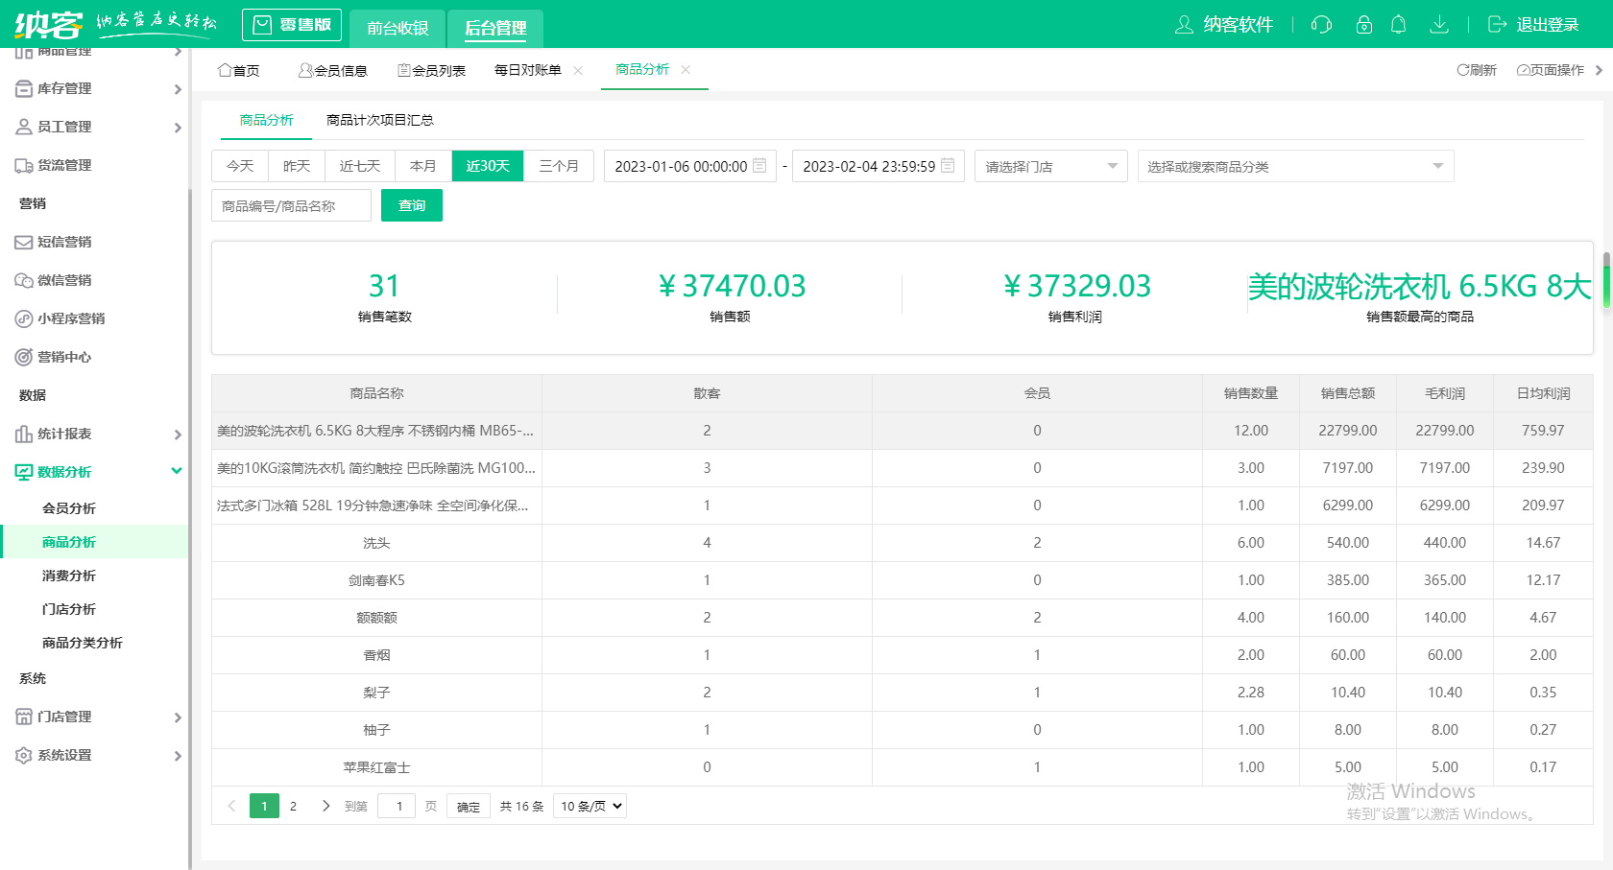Screen dimensions: 1613x870
Task: Open the product category search dropdown
Action: 1294,166
